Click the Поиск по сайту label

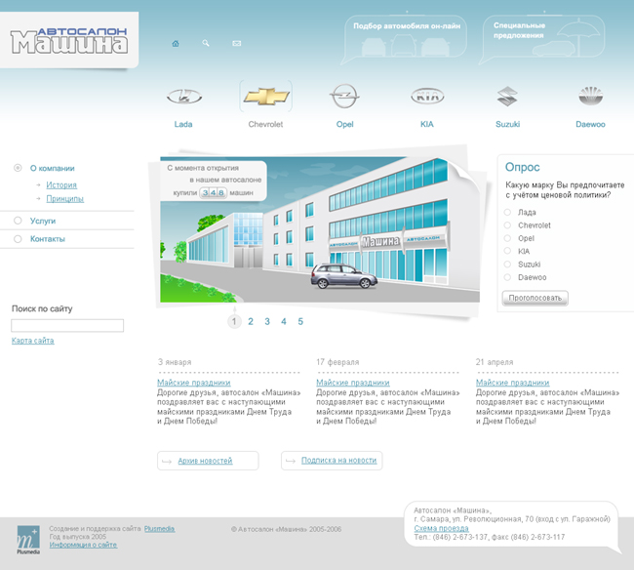click(42, 308)
